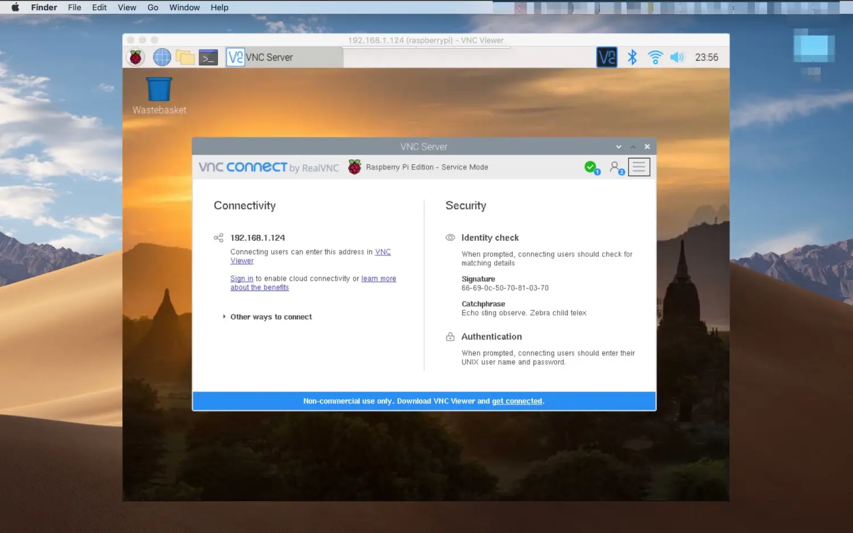
Task: Open the VNC Server hamburger menu
Action: click(x=639, y=167)
